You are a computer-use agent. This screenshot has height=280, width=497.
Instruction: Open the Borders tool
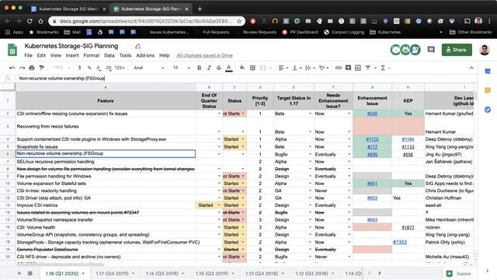[x=252, y=68]
